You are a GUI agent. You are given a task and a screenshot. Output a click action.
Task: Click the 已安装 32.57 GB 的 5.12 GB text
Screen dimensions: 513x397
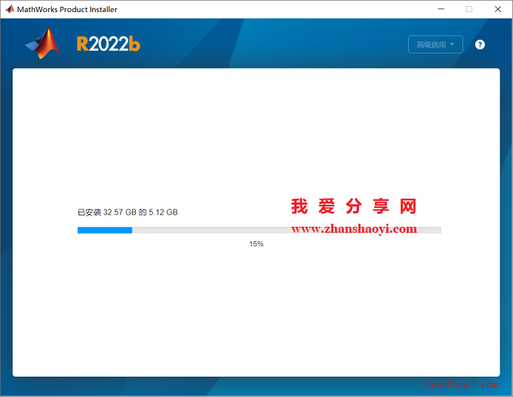127,212
